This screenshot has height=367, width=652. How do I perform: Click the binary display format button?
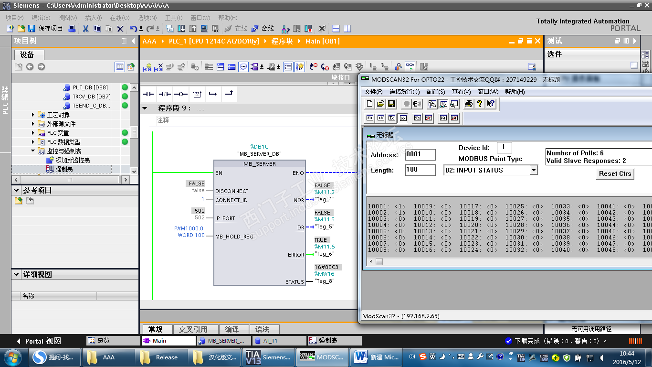point(370,118)
